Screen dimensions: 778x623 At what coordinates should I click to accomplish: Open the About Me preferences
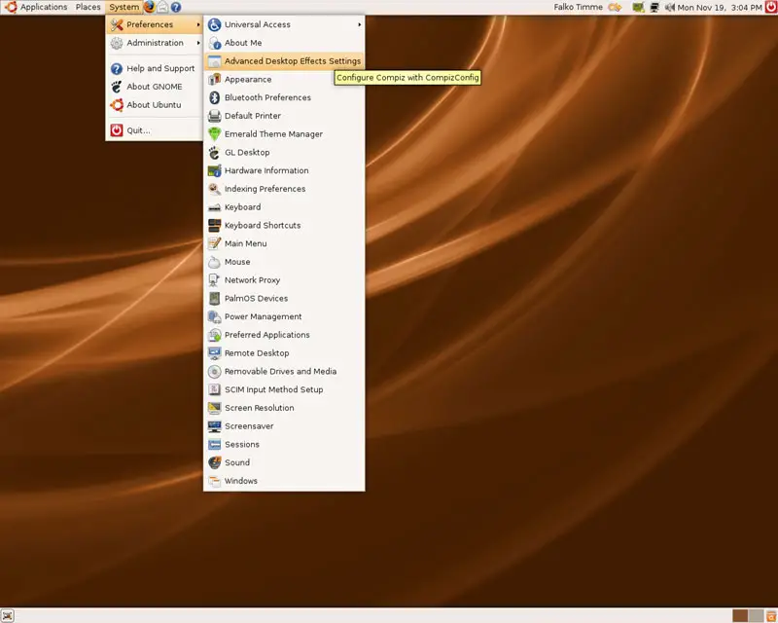click(284, 43)
